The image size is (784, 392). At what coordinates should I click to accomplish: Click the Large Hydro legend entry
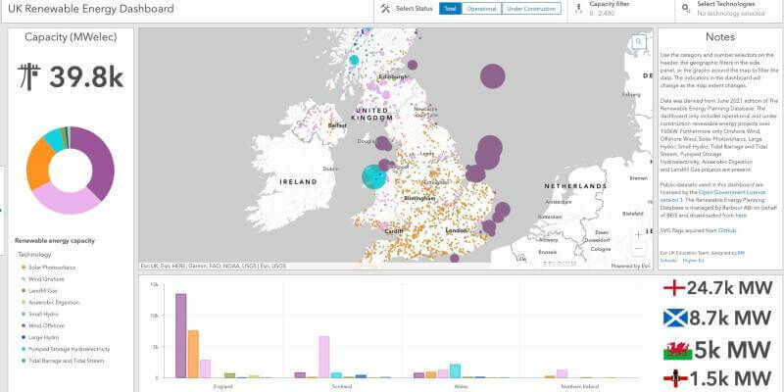[39, 337]
